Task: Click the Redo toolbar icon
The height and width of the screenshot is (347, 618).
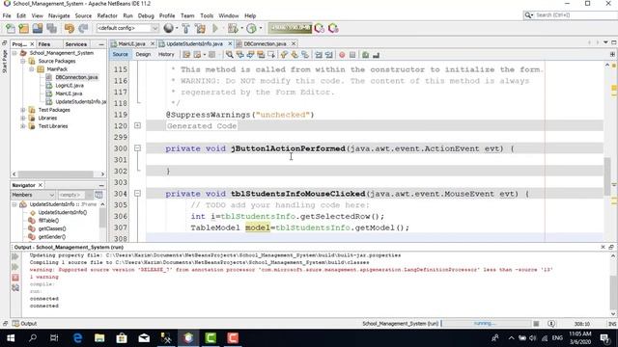Action: coord(83,28)
